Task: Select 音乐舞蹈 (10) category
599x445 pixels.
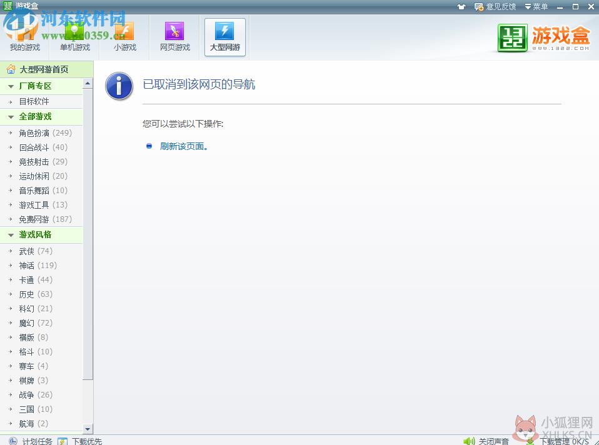Action: coord(41,191)
